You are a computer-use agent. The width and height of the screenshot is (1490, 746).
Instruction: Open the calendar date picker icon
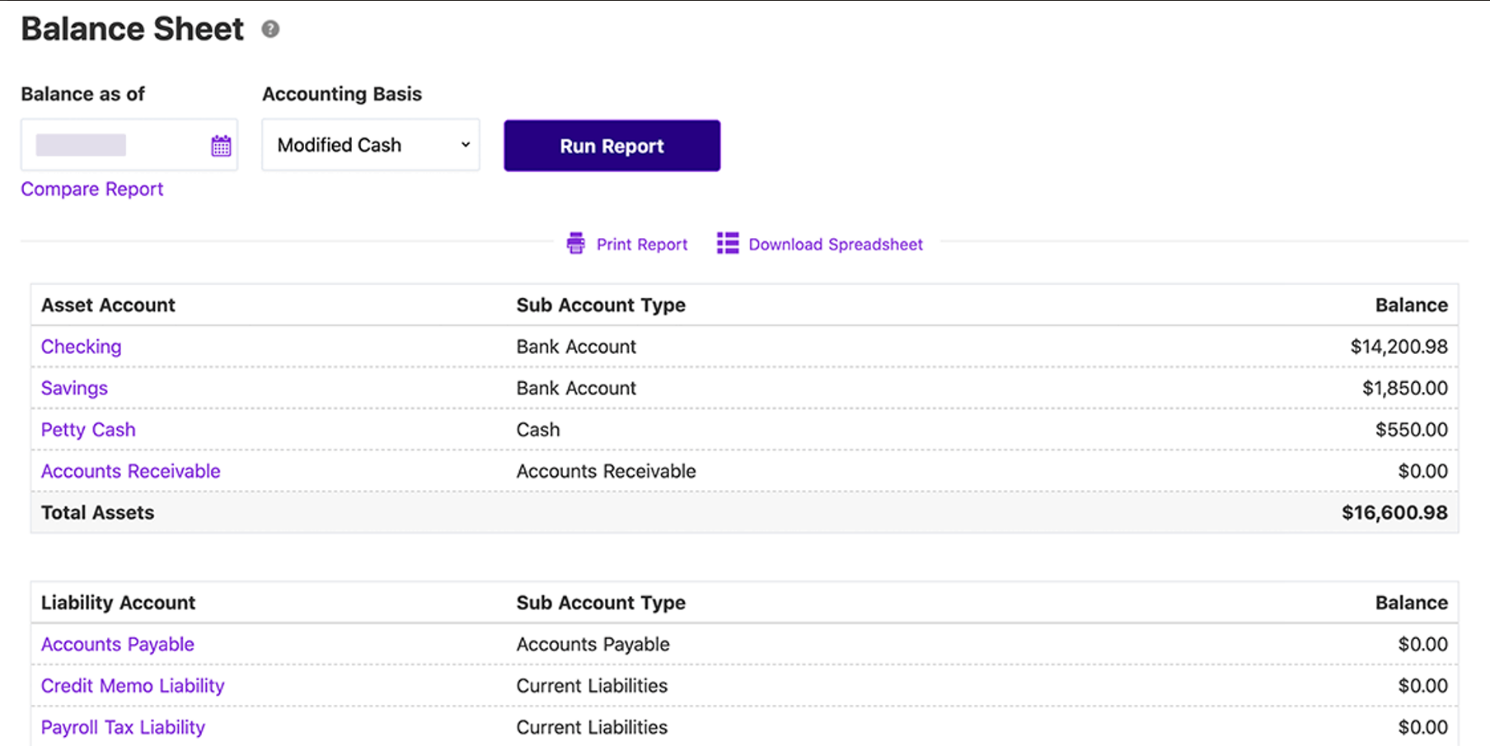point(221,145)
